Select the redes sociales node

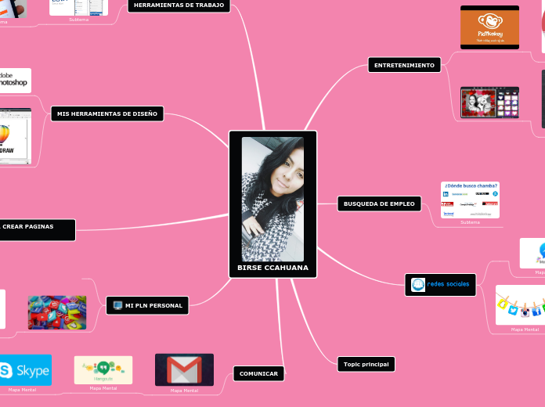[440, 285]
